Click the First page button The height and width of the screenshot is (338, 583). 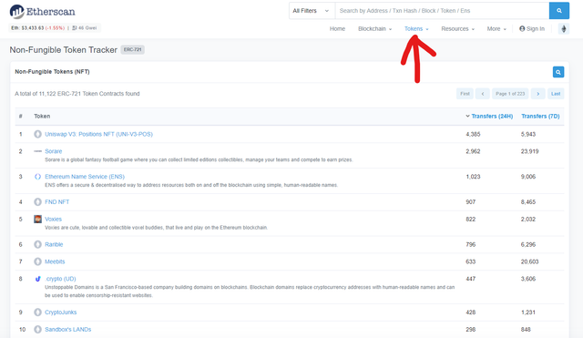point(465,94)
